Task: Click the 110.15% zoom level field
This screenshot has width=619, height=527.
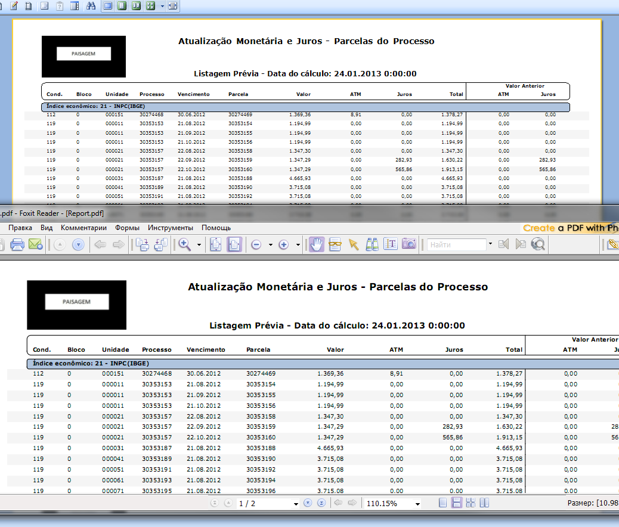Action: 389,503
